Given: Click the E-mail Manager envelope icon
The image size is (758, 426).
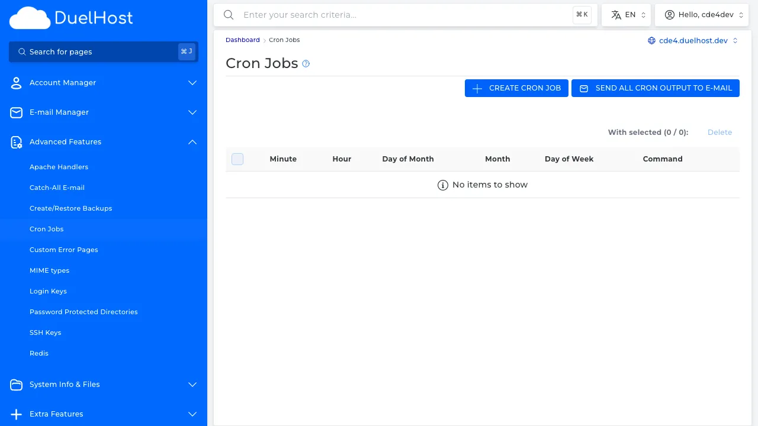Looking at the screenshot, I should 16,112.
